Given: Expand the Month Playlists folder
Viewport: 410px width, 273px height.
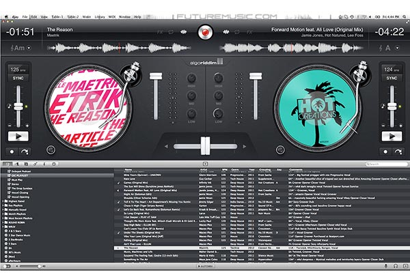Looking at the screenshot, I should (x=3, y=214).
